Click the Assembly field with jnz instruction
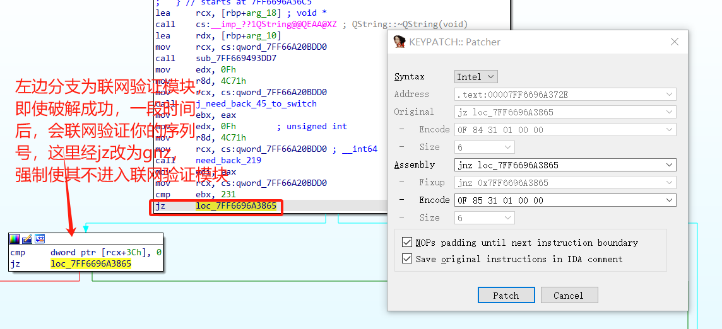 coord(565,164)
